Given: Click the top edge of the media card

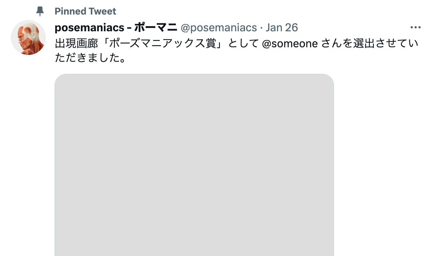Looking at the screenshot, I should tap(194, 75).
